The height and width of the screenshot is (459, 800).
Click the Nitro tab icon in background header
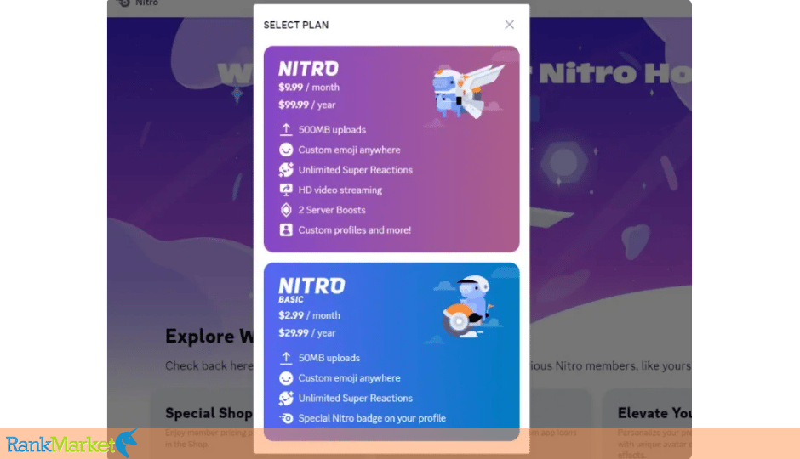pyautogui.click(x=123, y=3)
